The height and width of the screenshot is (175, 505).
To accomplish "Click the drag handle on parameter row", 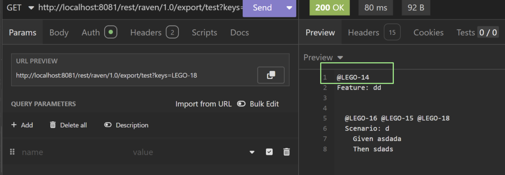I will (12, 152).
